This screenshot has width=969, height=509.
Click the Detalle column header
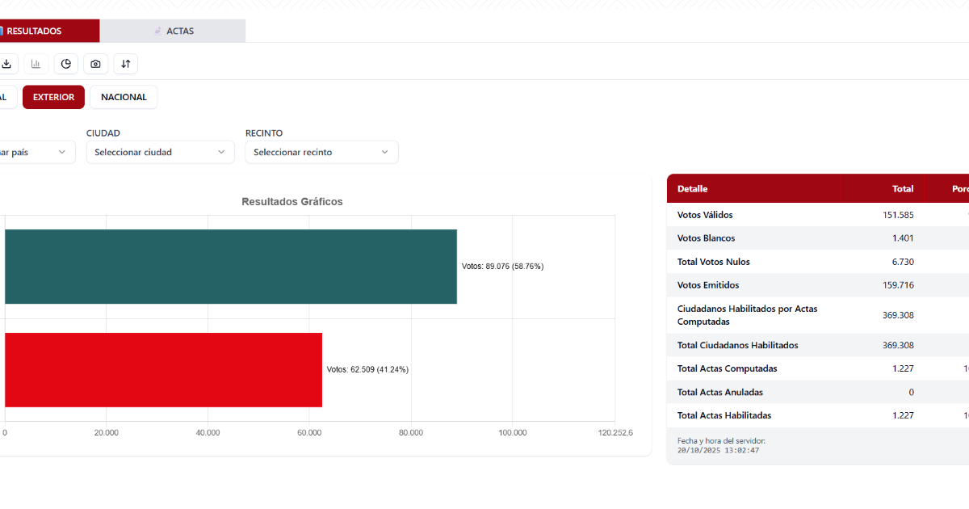pos(692,189)
